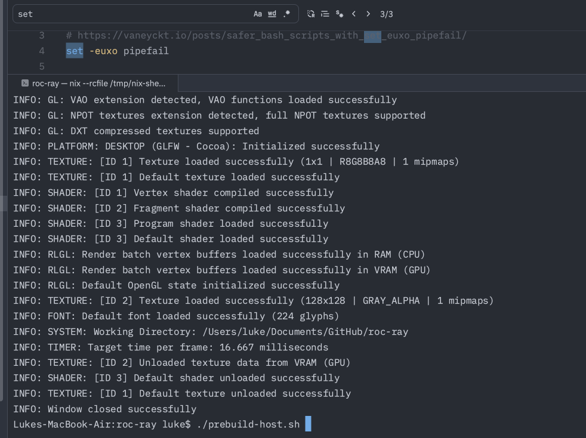Screen dimensions: 586x438
Task: Toggle the find and replace icon
Action: coord(311,14)
